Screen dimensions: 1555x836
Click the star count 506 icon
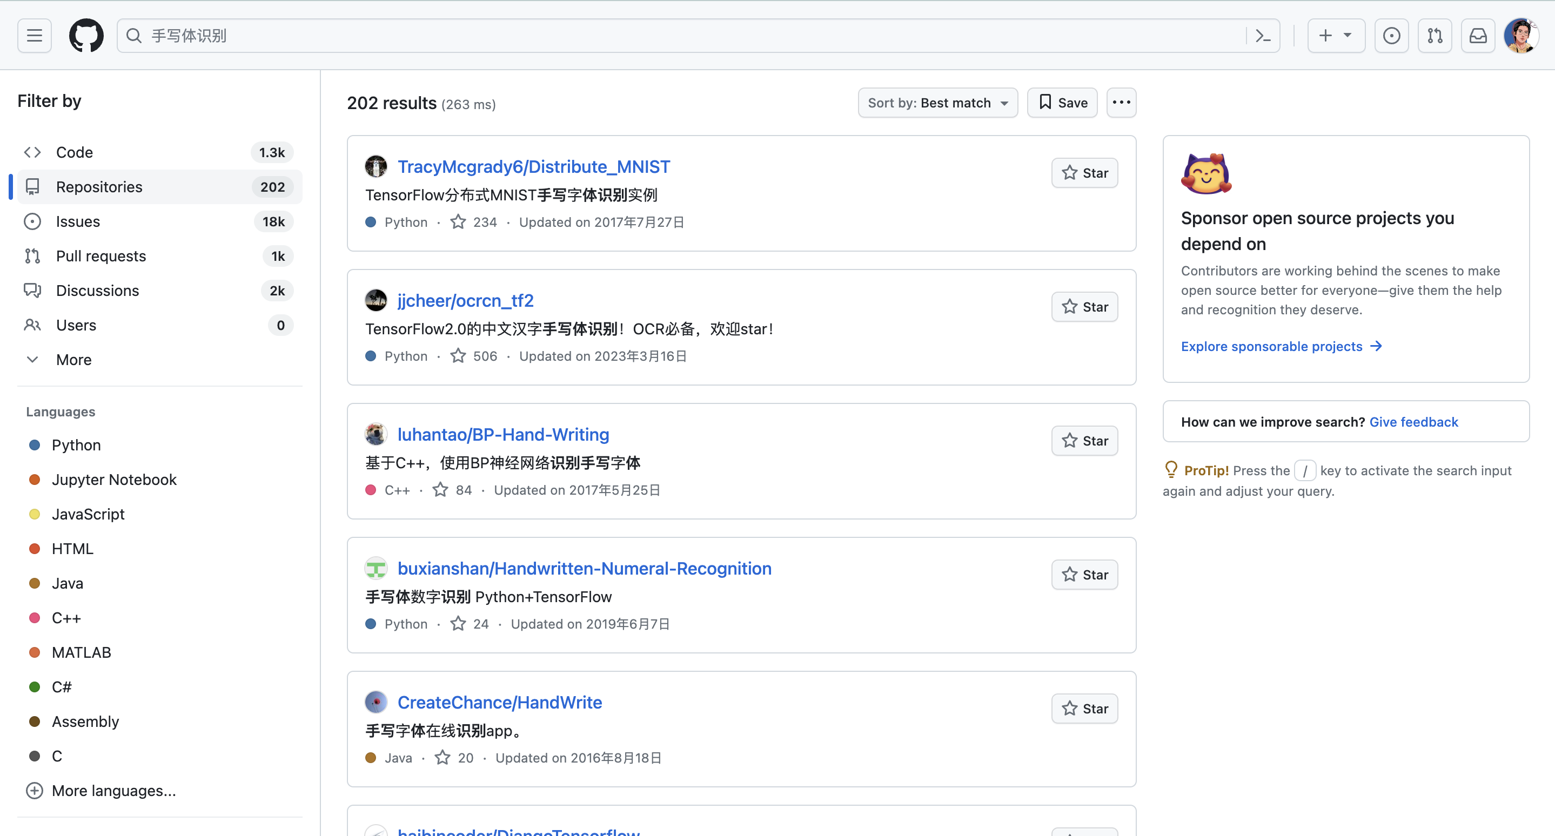click(x=458, y=356)
